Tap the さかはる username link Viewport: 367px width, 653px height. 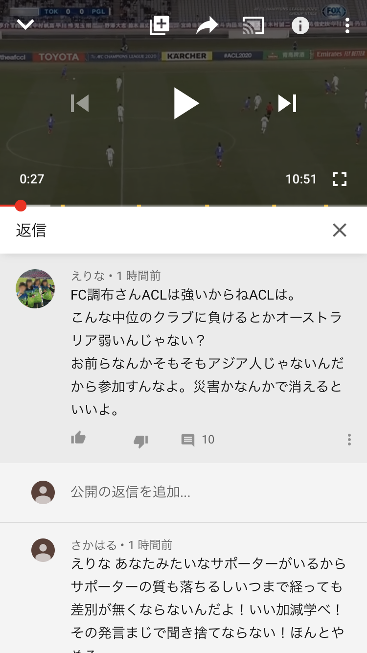click(x=94, y=545)
